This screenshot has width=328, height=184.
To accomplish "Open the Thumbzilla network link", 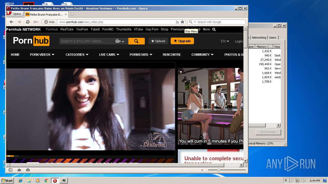I will (124, 29).
